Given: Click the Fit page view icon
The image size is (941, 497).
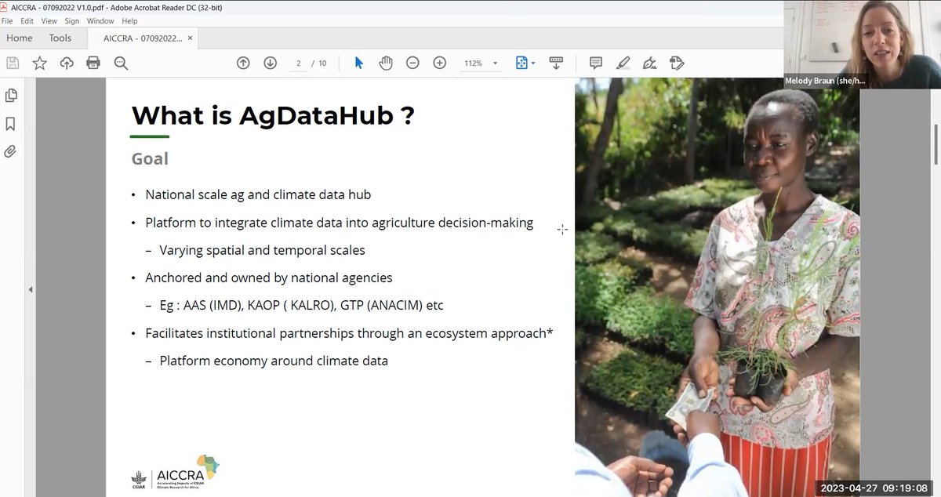Looking at the screenshot, I should [x=521, y=63].
